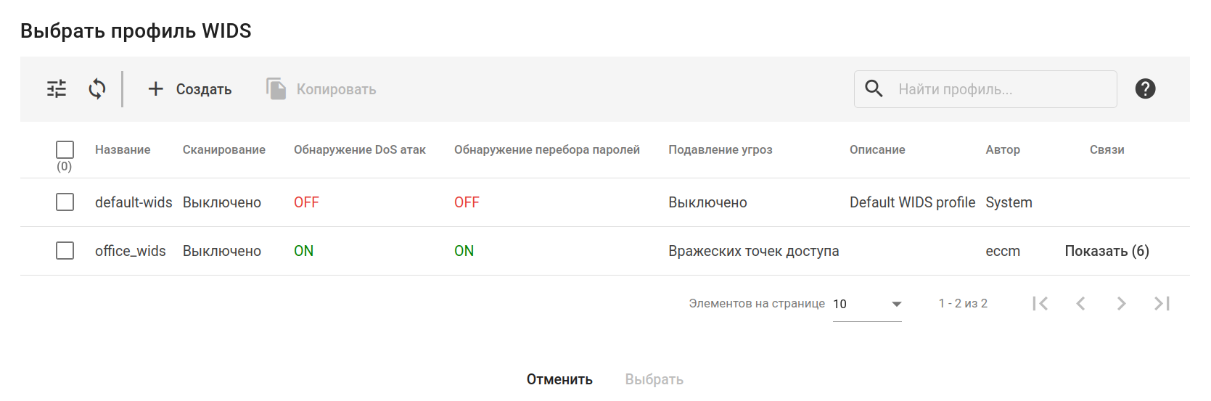The height and width of the screenshot is (401, 1211).
Task: Click the refresh profiles icon
Action: [97, 89]
